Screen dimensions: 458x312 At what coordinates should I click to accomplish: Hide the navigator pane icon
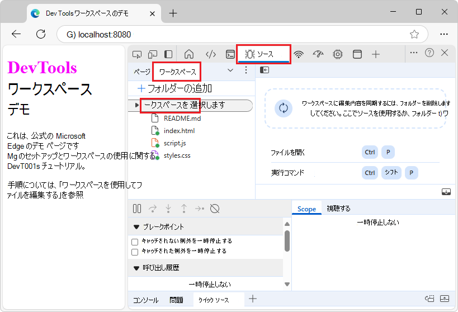(265, 70)
